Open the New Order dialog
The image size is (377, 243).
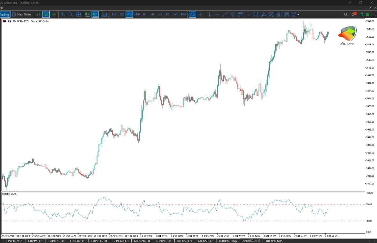click(22, 14)
